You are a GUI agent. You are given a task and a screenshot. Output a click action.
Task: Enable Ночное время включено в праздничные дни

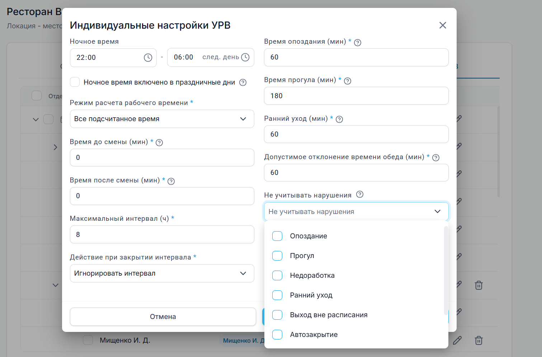tap(75, 82)
